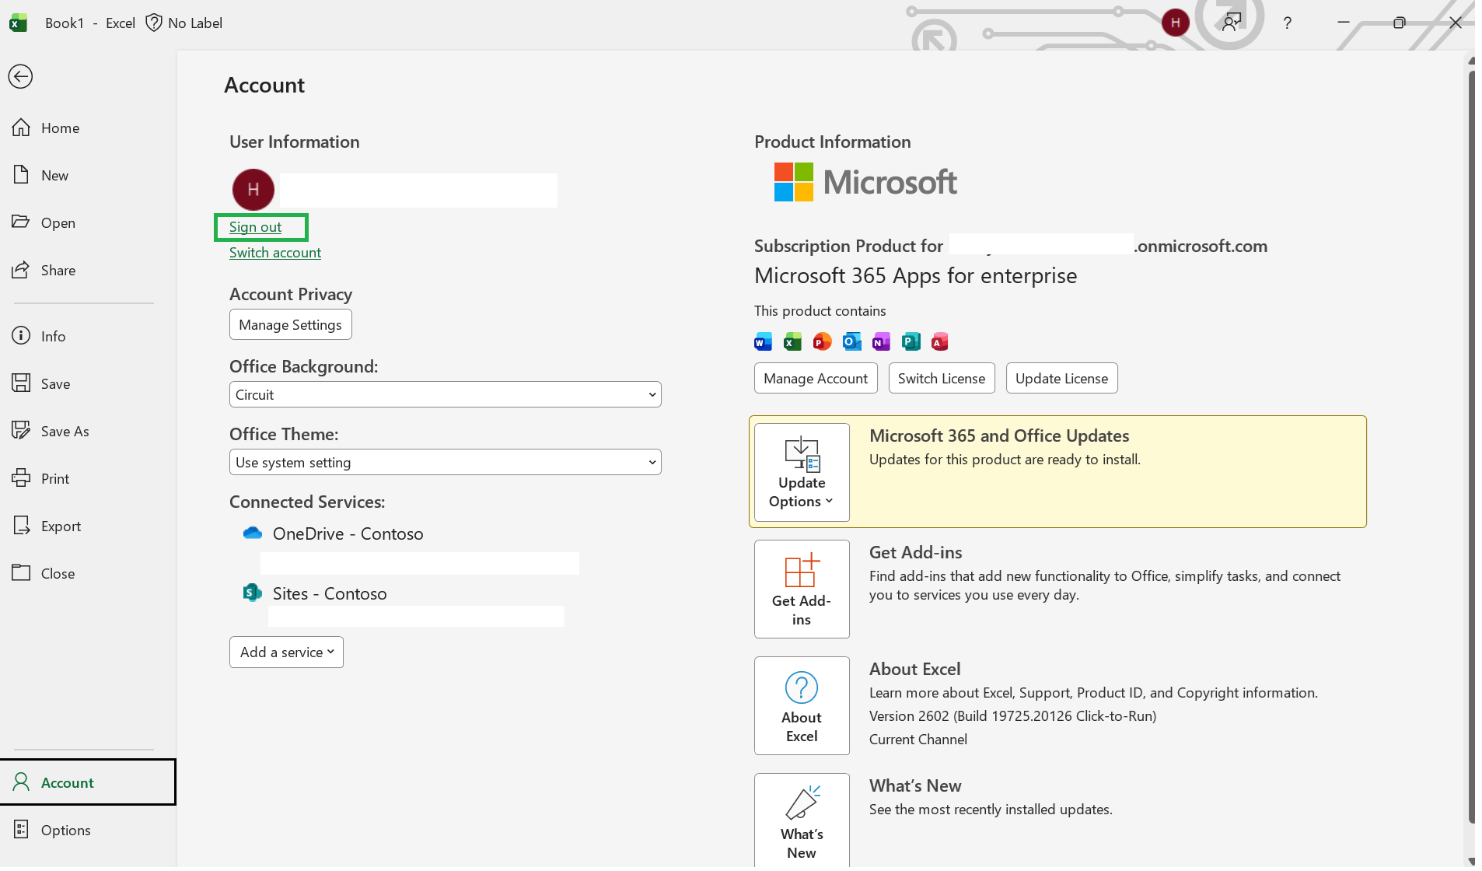This screenshot has height=871, width=1482.
Task: Click the "Microsoft 365 and Office Updates" heading
Action: [999, 435]
